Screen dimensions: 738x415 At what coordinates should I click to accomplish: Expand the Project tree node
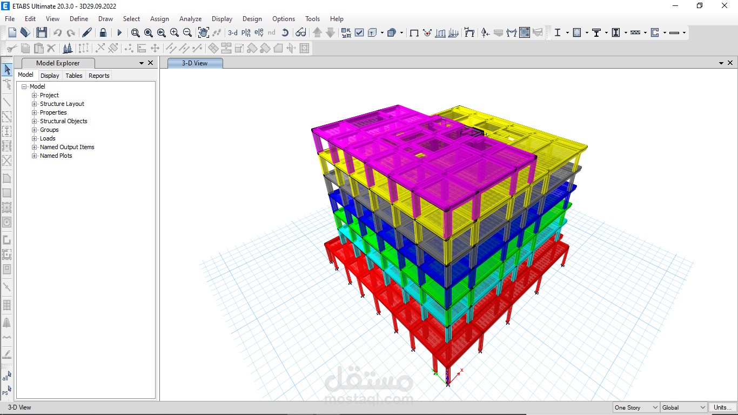click(35, 95)
